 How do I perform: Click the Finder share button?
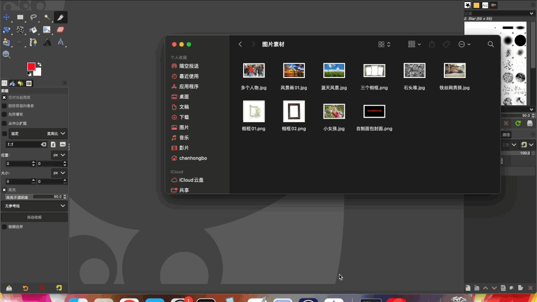432,44
